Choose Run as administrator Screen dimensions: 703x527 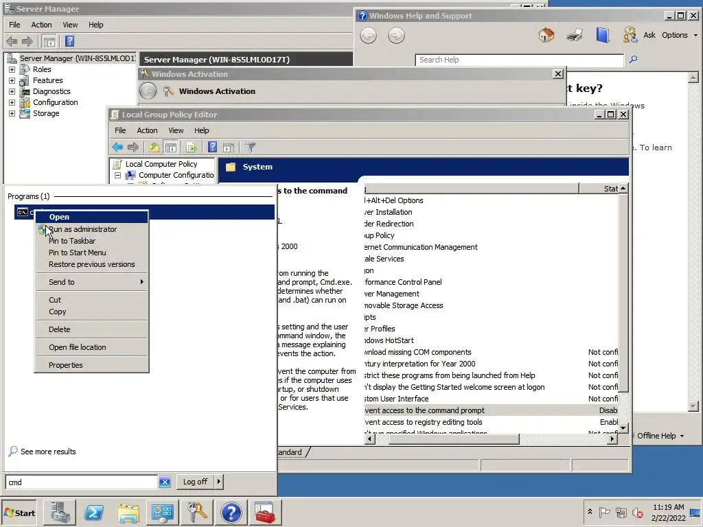tap(92, 229)
